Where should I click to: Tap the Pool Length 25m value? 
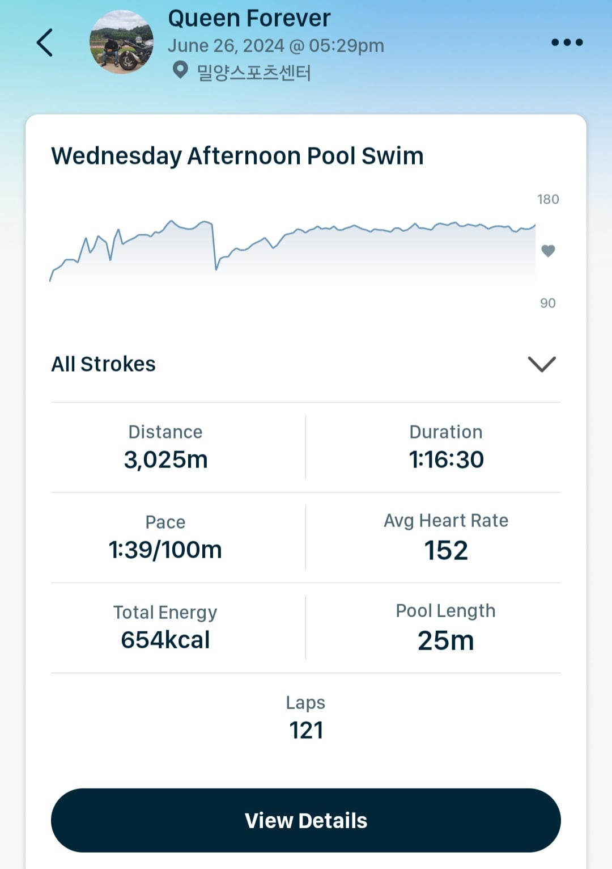pyautogui.click(x=446, y=640)
